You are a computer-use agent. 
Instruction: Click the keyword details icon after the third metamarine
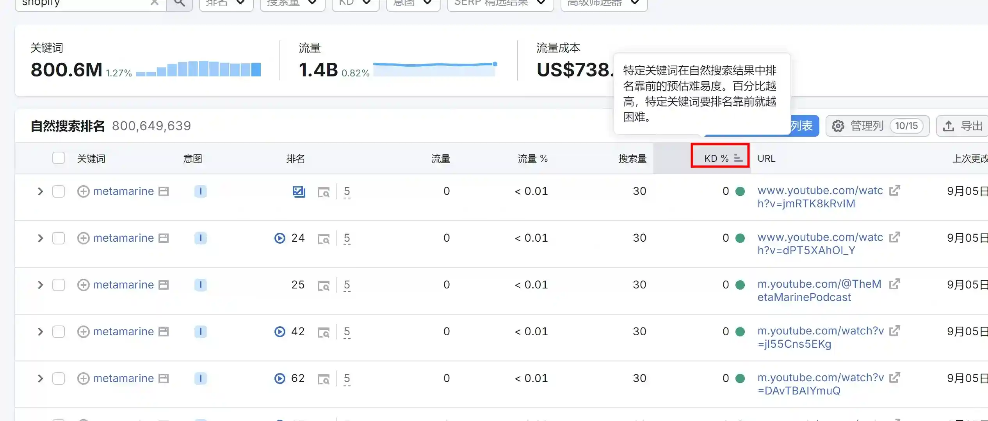164,285
